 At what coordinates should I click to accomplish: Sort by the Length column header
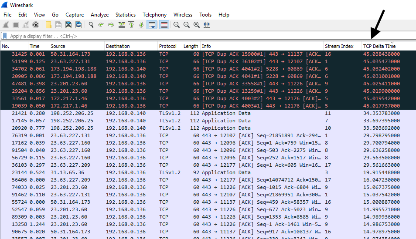pos(191,46)
